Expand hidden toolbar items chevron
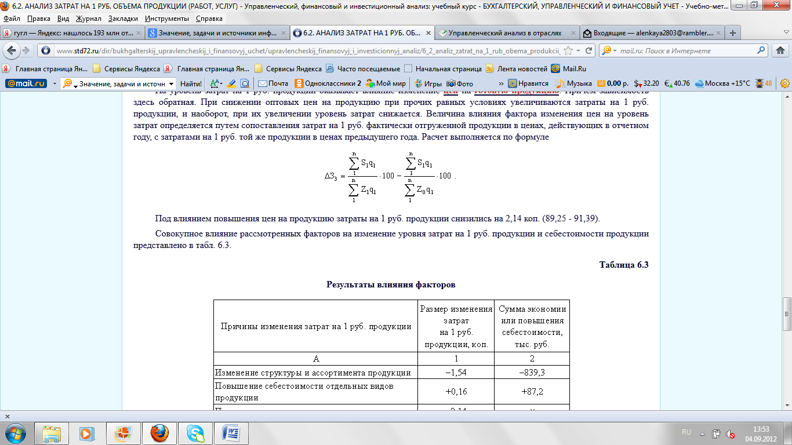The image size is (792, 445). (x=500, y=83)
